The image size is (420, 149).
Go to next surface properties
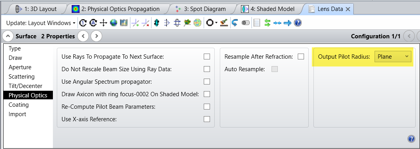tap(96, 36)
